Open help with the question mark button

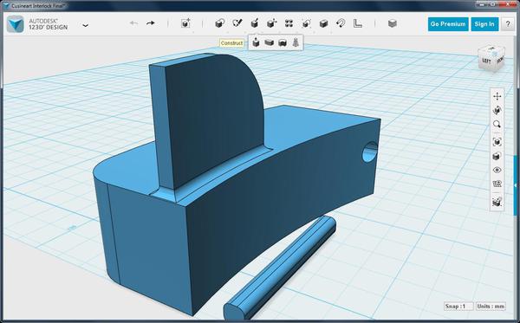click(x=508, y=24)
